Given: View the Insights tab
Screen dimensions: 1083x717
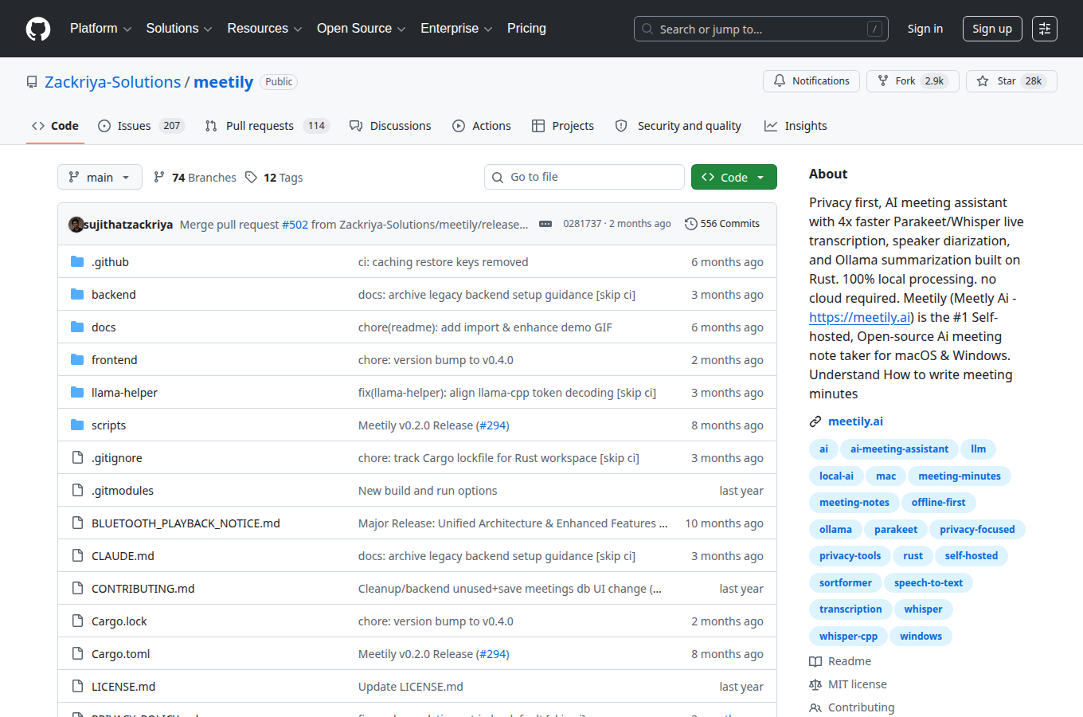Looking at the screenshot, I should [796, 126].
